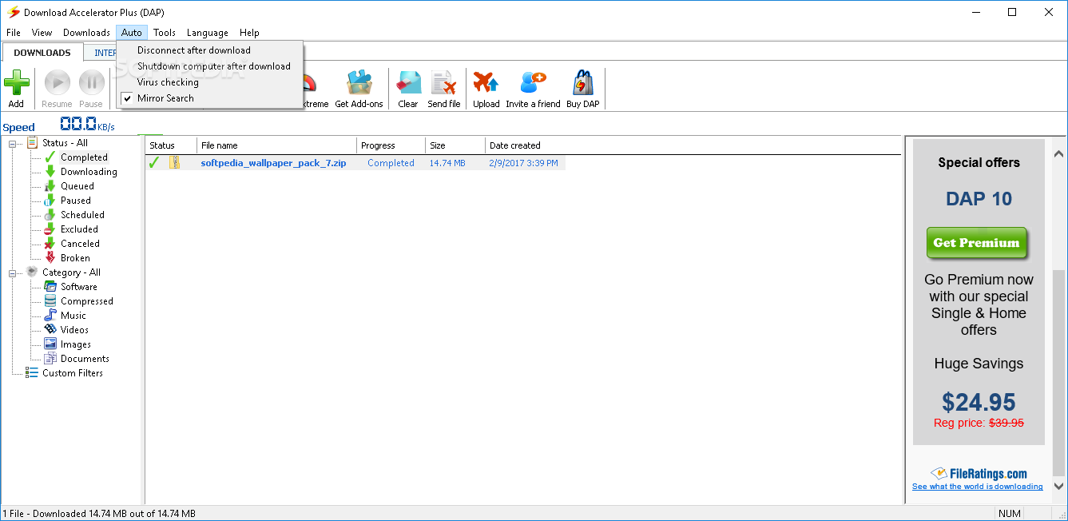This screenshot has width=1068, height=521.
Task: Sort by the Status column header
Action: tap(171, 145)
